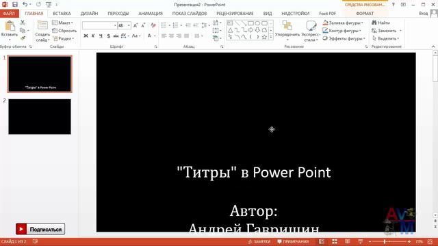Insert a Text Box from shapes gallery
Screen dimensions: 438x246
click(x=230, y=23)
